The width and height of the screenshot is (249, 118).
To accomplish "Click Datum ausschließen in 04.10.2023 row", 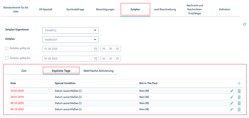I will point(68,109).
